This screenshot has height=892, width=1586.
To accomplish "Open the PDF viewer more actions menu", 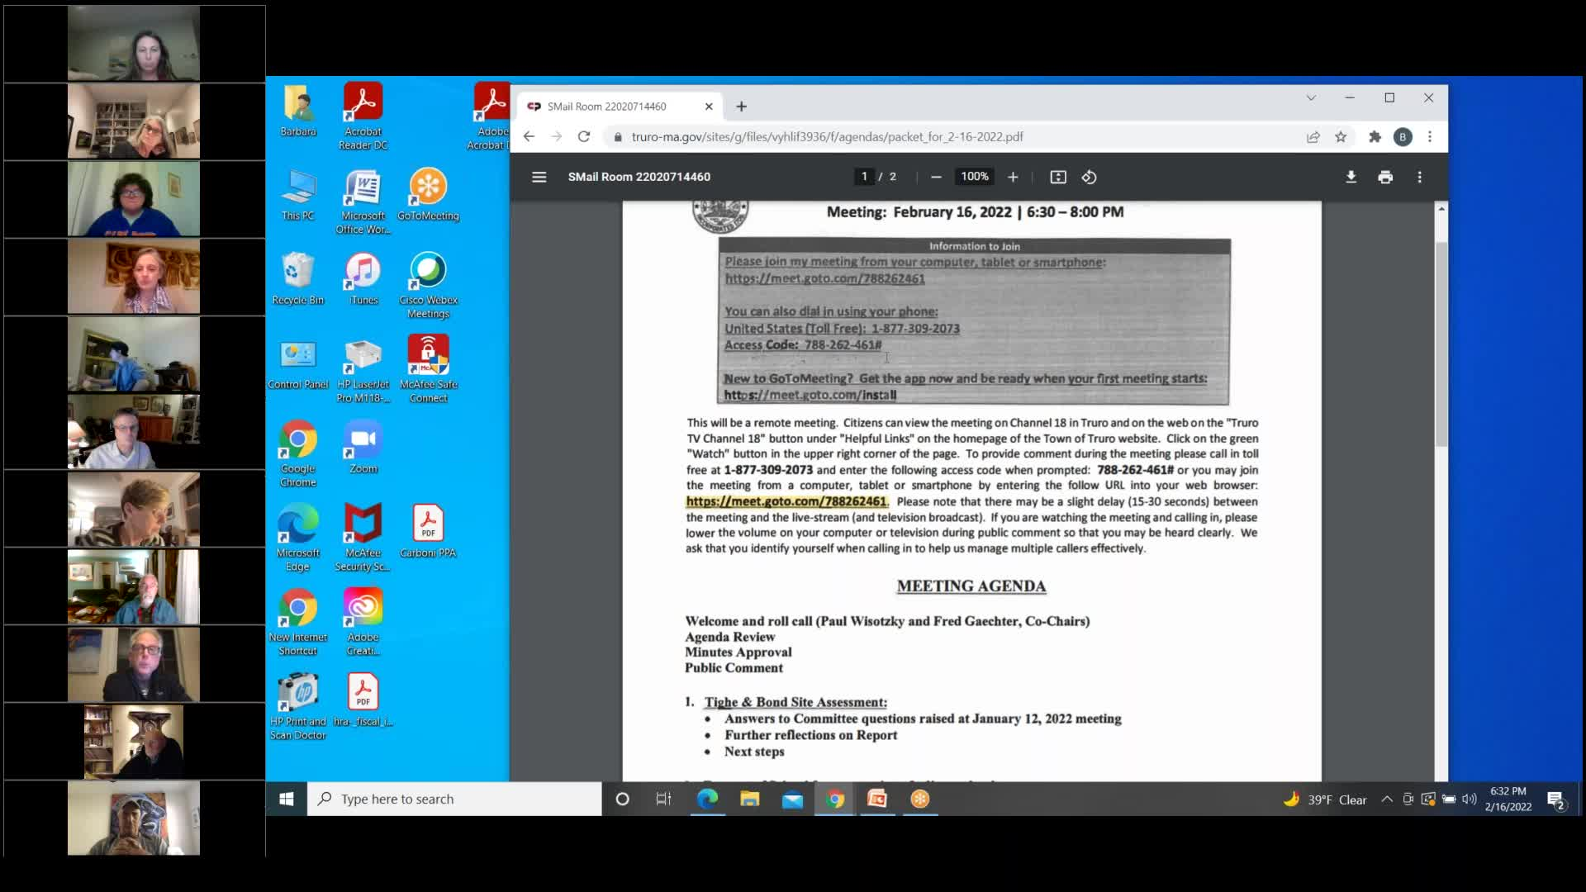I will (x=1419, y=177).
